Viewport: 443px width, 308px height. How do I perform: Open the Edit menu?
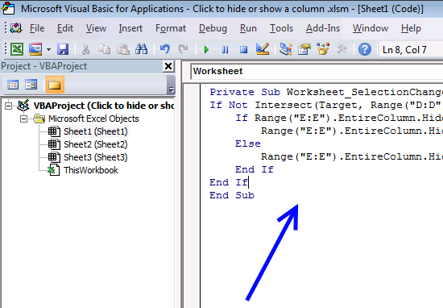click(65, 28)
